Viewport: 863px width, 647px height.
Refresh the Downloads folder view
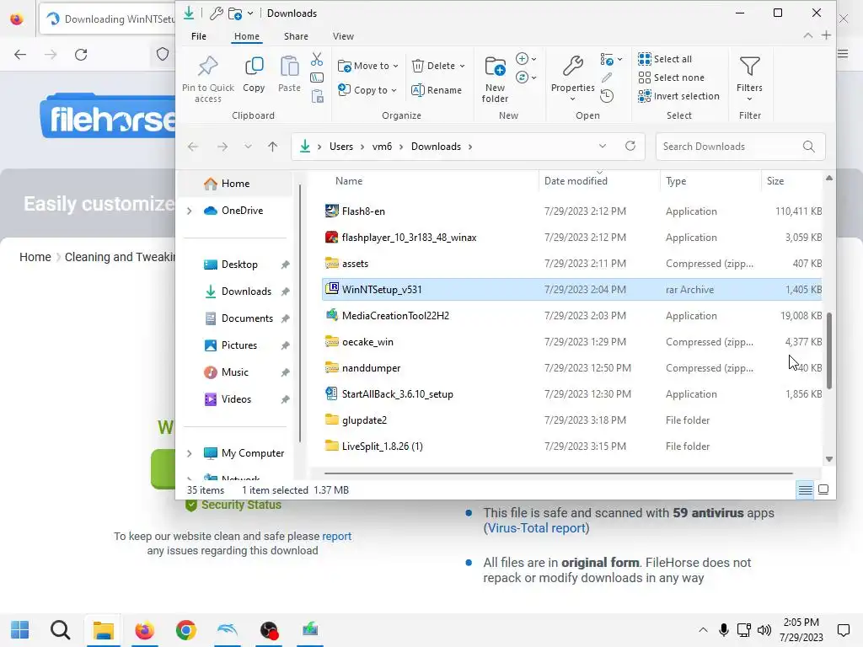(630, 146)
